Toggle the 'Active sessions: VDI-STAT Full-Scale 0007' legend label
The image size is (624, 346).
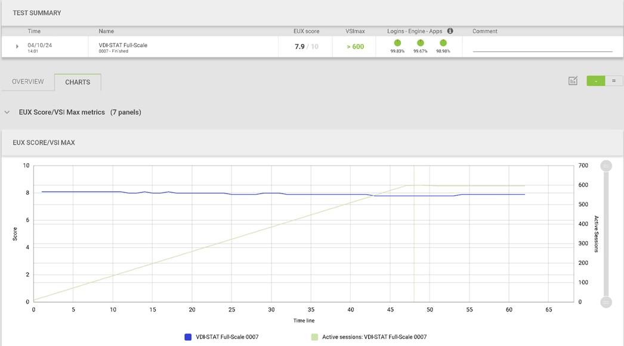374,337
